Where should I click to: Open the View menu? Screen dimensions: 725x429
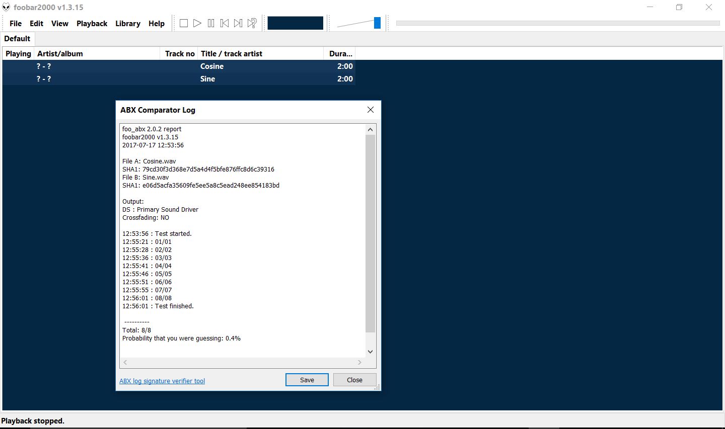[x=59, y=24]
